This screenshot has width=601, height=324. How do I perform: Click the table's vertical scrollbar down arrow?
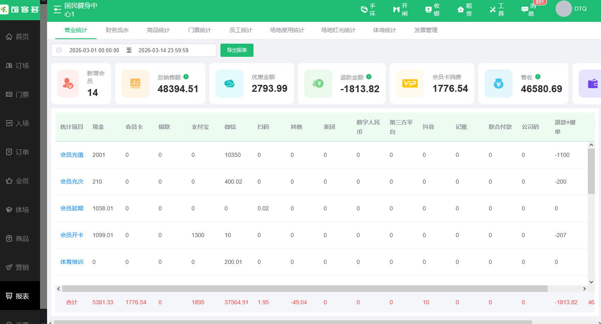click(x=591, y=282)
